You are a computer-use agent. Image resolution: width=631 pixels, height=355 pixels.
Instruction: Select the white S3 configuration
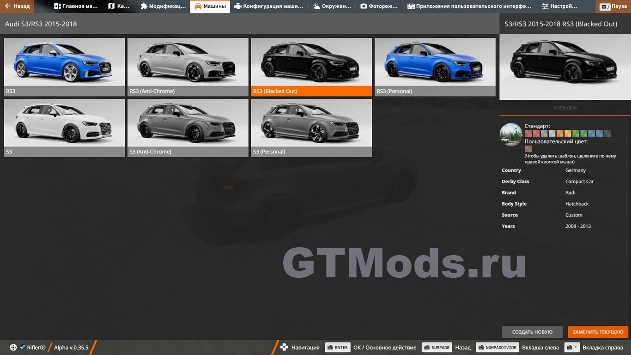tap(64, 128)
